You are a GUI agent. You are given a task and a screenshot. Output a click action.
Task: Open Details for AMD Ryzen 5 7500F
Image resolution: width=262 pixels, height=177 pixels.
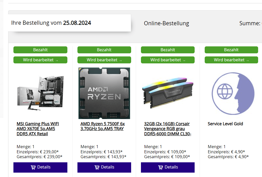tap(104, 167)
